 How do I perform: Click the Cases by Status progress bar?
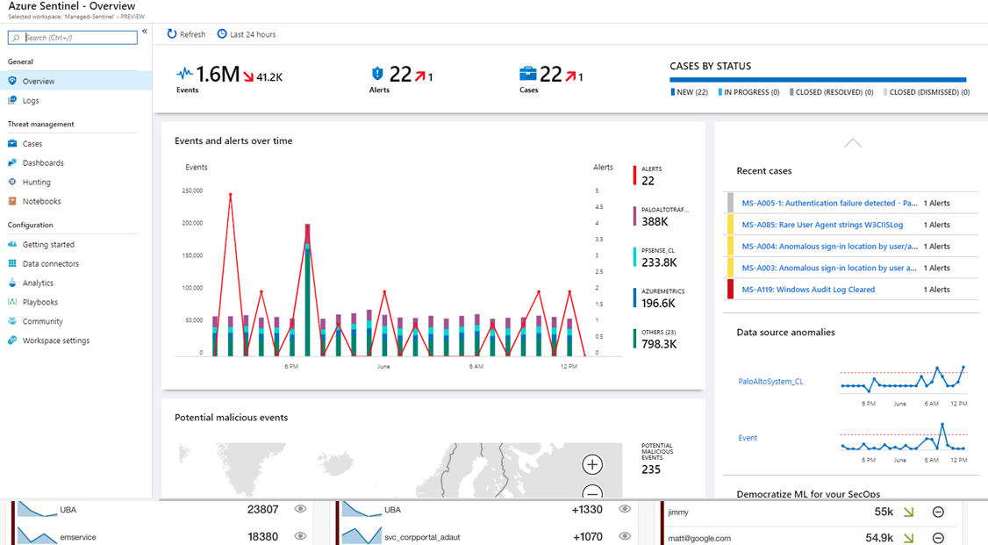pos(818,80)
